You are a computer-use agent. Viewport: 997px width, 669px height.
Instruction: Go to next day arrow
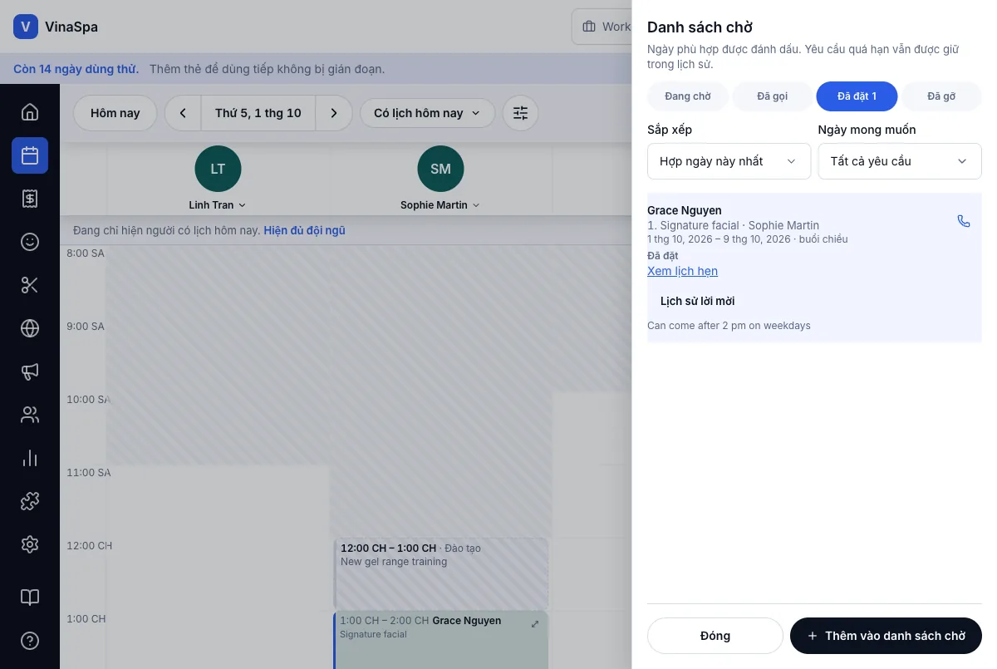tap(334, 113)
